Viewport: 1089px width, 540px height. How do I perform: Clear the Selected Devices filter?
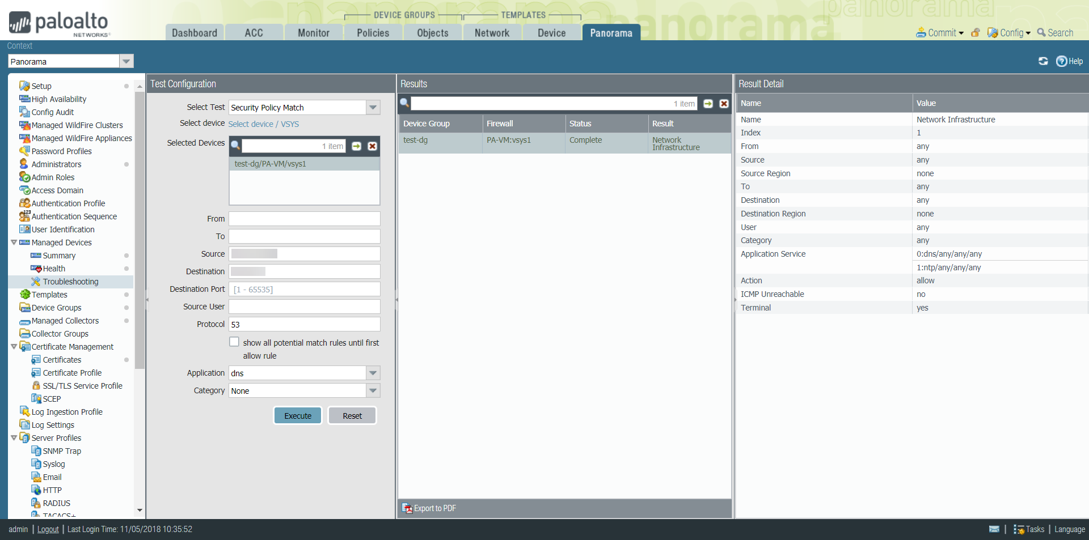373,146
